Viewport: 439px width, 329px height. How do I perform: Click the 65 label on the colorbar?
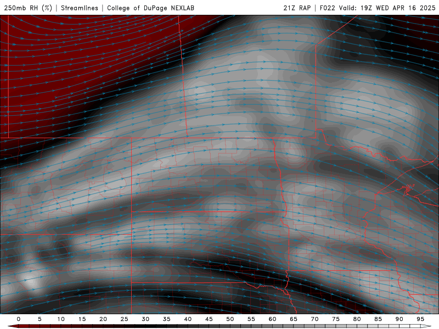(x=294, y=319)
